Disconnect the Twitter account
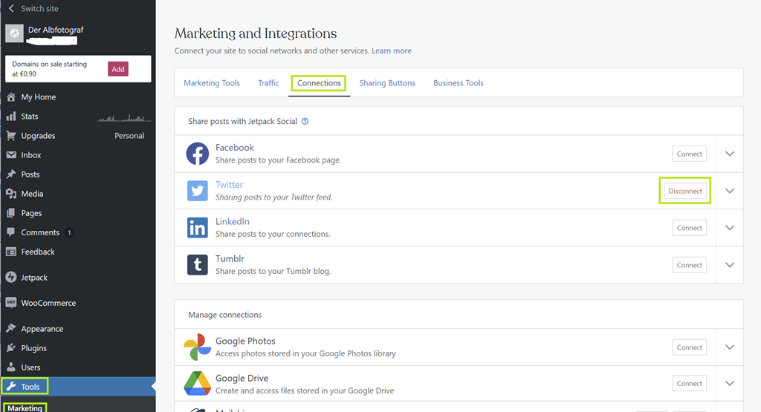The height and width of the screenshot is (412, 761). coord(684,191)
